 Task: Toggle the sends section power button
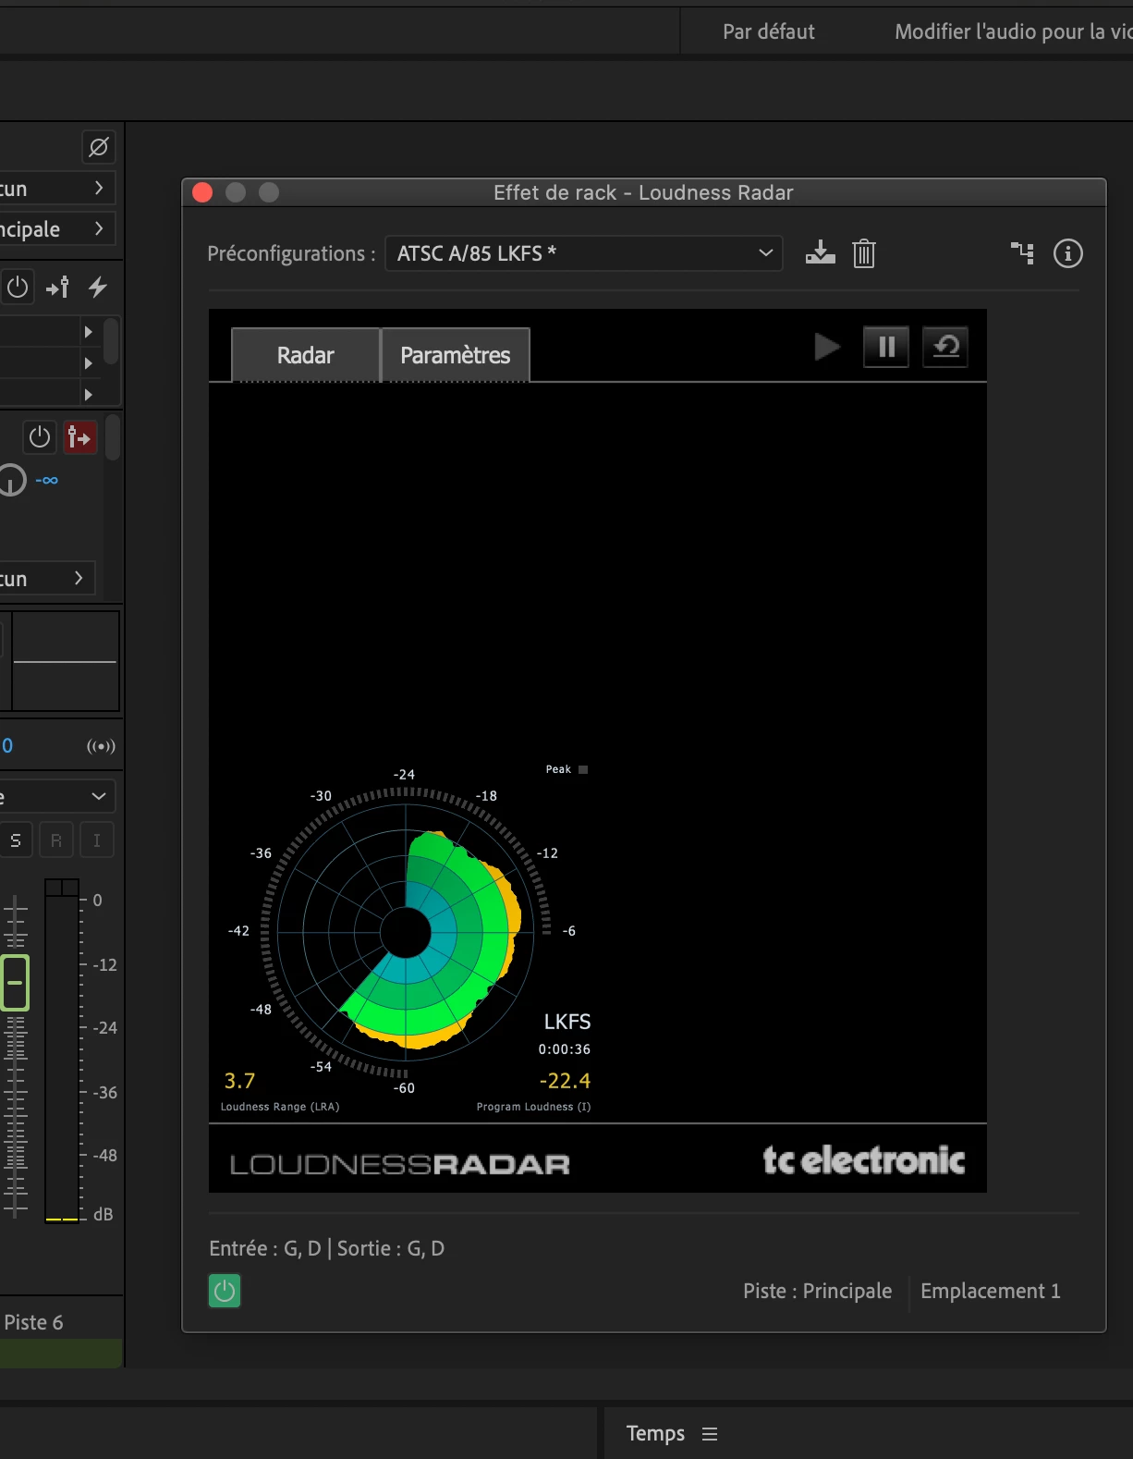(x=40, y=437)
